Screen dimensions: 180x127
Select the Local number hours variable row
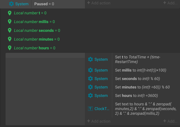pos(35,48)
